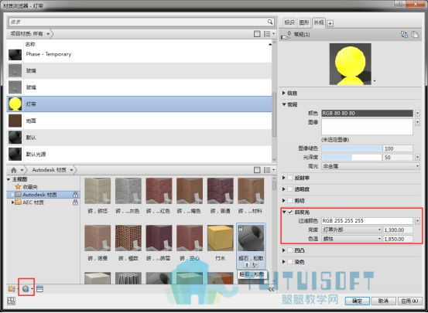The width and height of the screenshot is (428, 313).
Task: Expand the 反射率 section triangle
Action: coord(284,178)
